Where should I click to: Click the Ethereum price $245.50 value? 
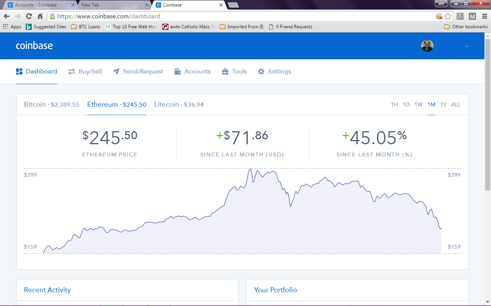click(110, 138)
